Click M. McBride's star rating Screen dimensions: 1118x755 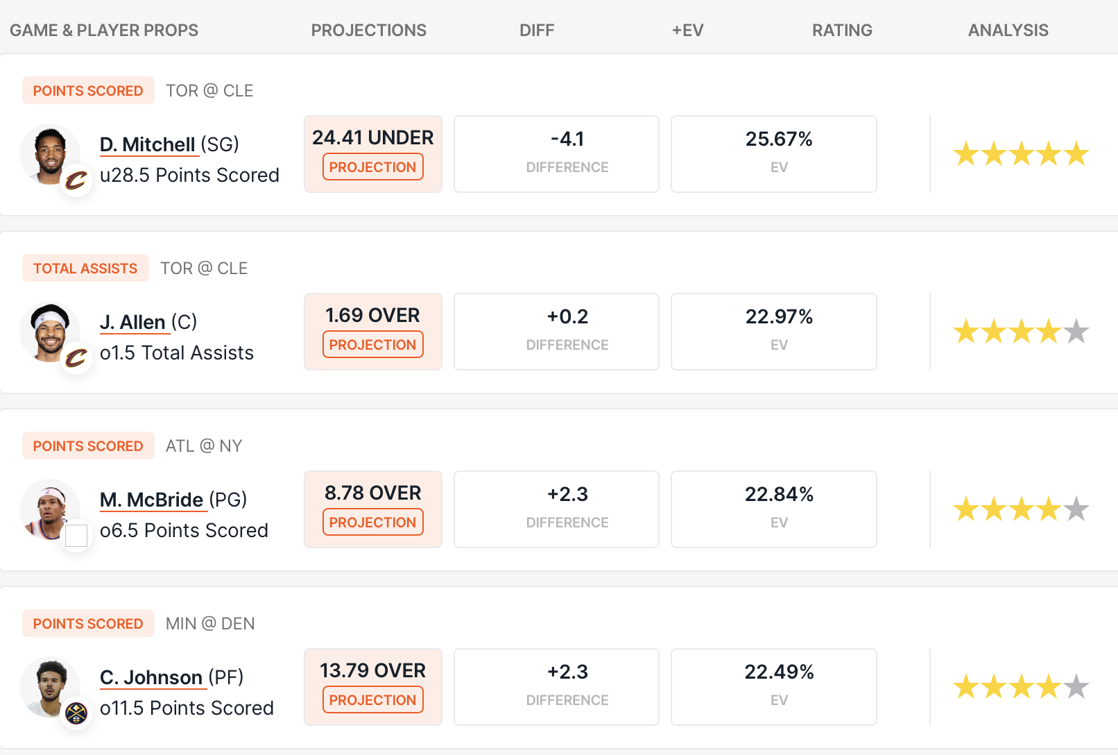tap(1020, 509)
